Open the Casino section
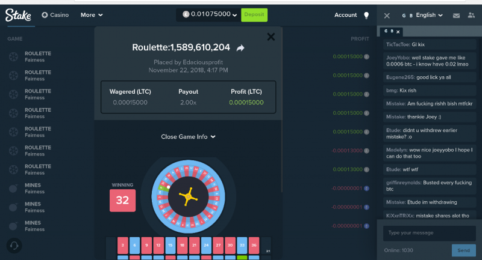Image resolution: width=482 pixels, height=260 pixels. (55, 14)
